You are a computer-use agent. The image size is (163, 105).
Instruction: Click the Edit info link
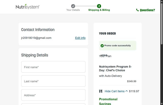(80, 38)
